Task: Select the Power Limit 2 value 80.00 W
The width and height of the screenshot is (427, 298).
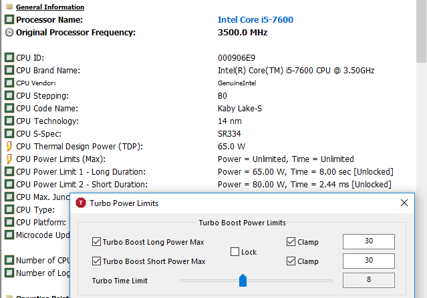Action: click(305, 185)
